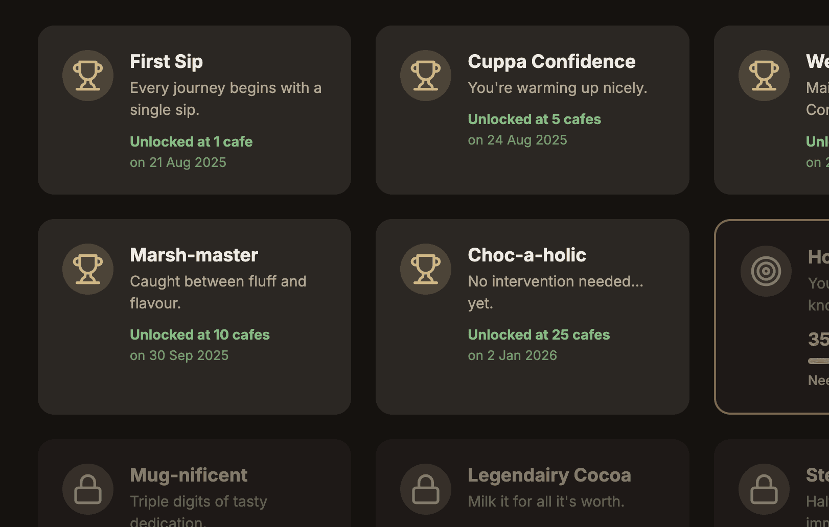This screenshot has height=527, width=829.
Task: Click the Choc-a-holic trophy icon
Action: 425,269
